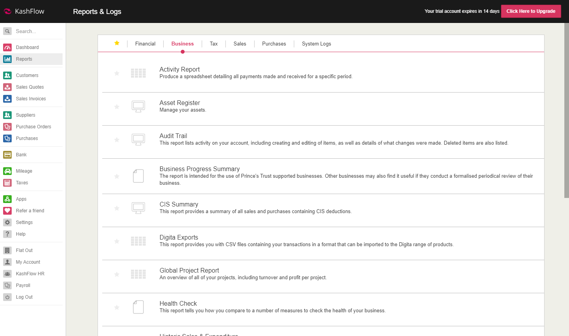Click the vertical page scrollbar
This screenshot has height=336, width=569.
(x=566, y=117)
